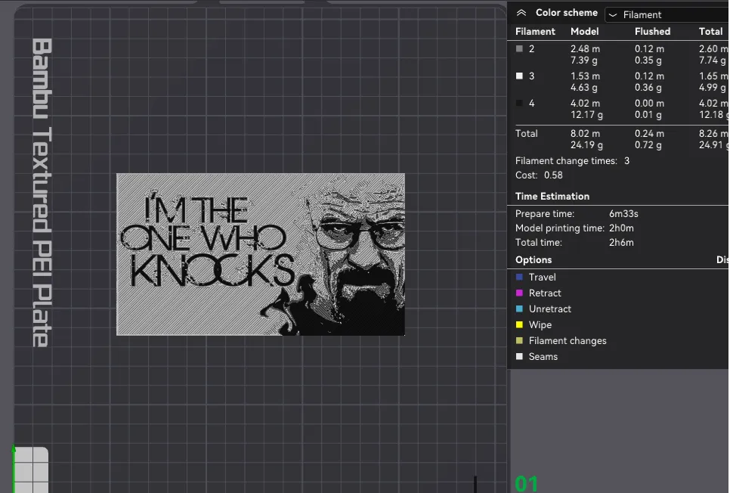Click the gray swatch of filament 2
730x493 pixels.
(520, 48)
